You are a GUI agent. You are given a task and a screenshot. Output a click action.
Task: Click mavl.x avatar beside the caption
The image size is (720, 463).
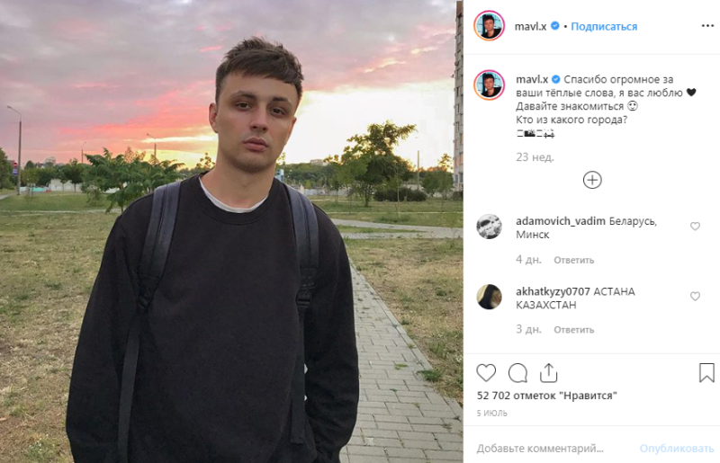pos(489,85)
